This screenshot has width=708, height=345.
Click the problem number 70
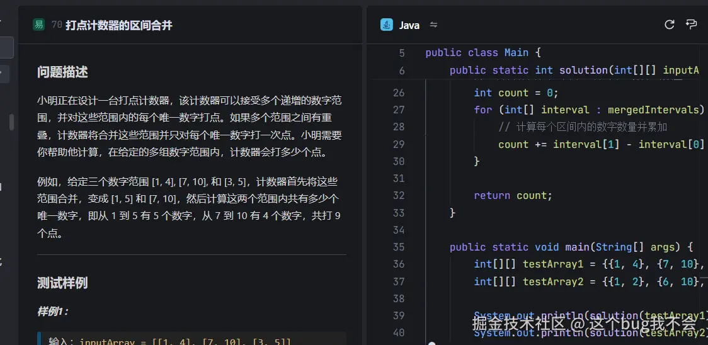point(57,25)
